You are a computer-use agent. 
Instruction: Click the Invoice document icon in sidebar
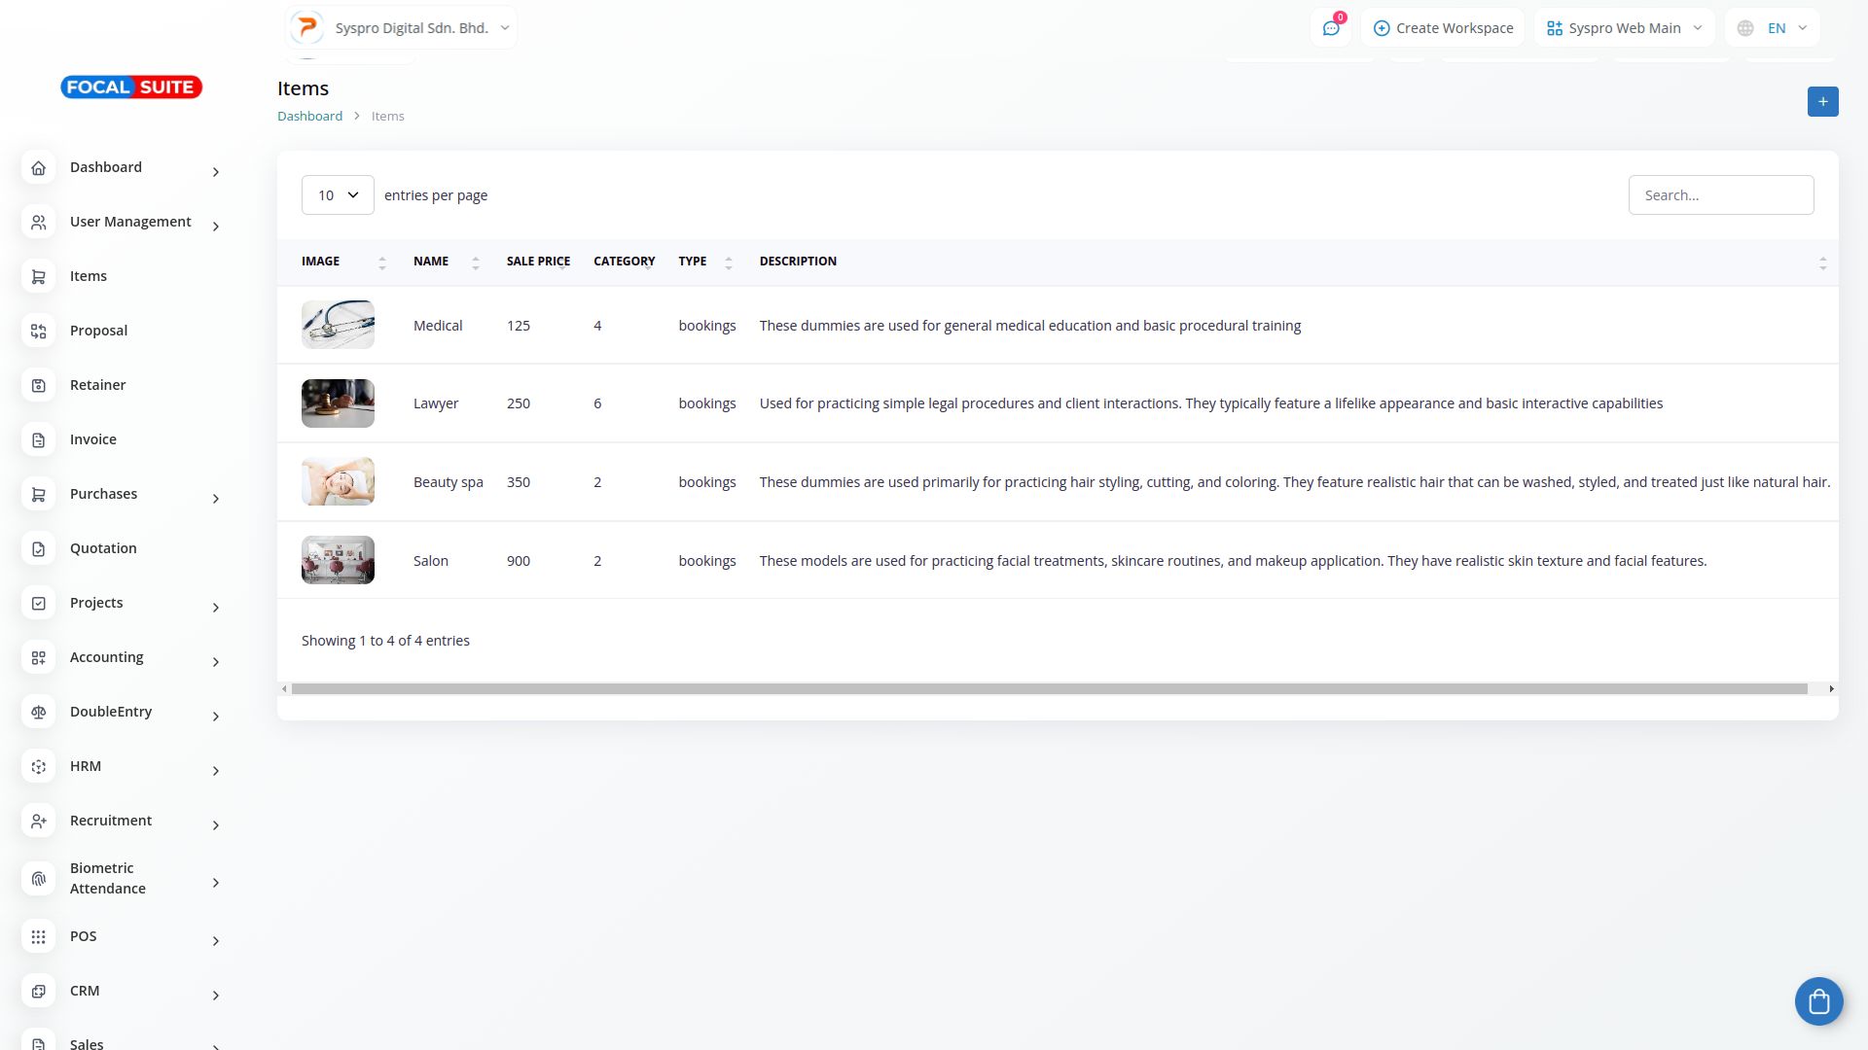coord(39,440)
